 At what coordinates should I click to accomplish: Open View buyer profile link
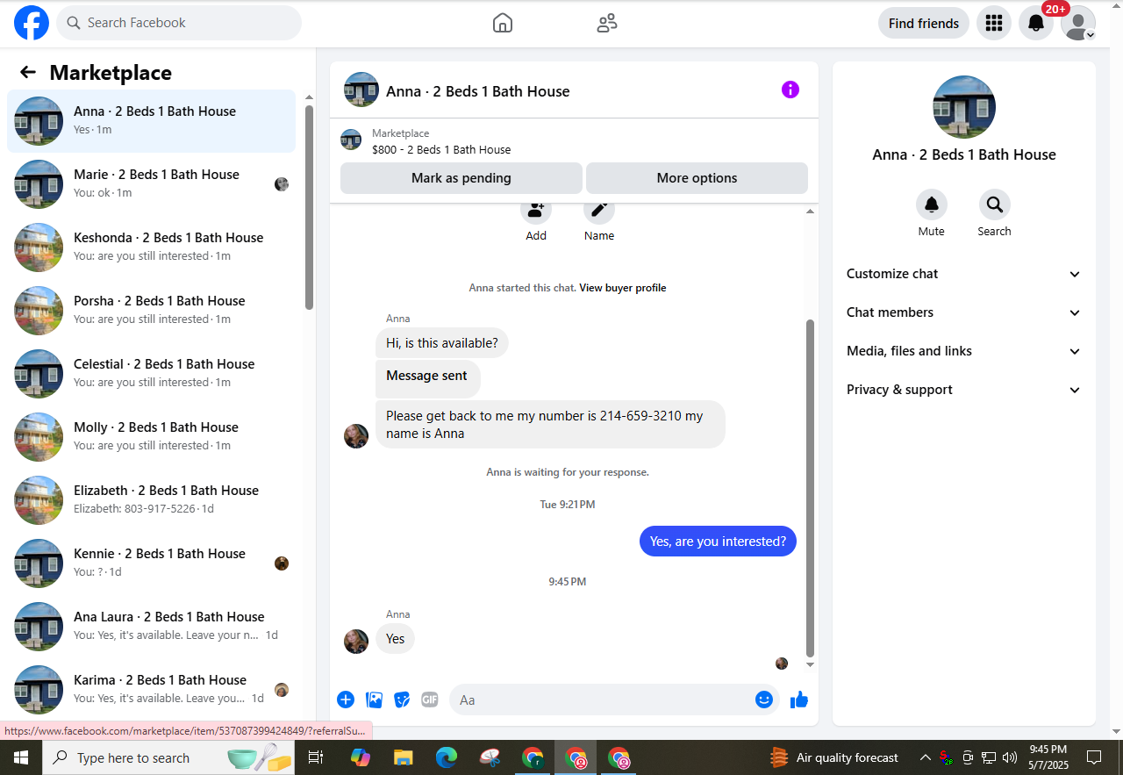[623, 288]
